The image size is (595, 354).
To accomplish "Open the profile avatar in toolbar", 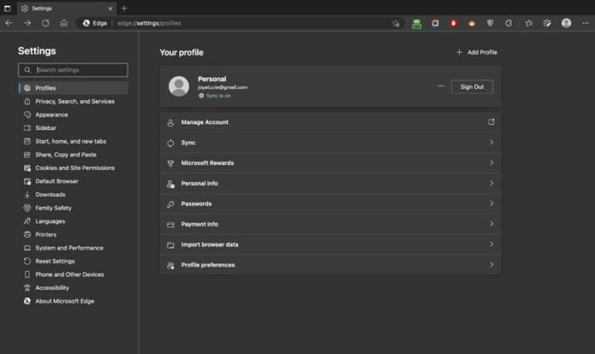I will click(x=566, y=23).
